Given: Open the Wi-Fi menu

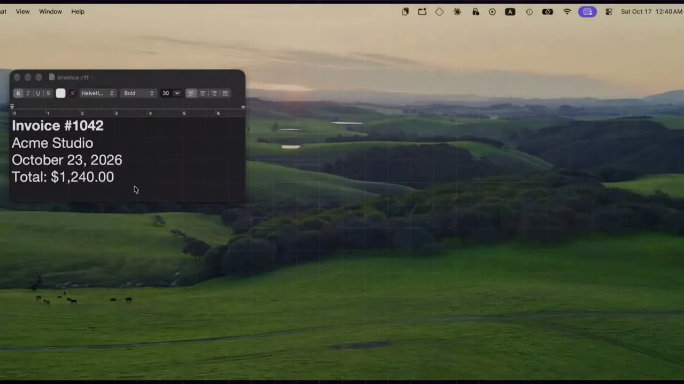Looking at the screenshot, I should click(567, 12).
